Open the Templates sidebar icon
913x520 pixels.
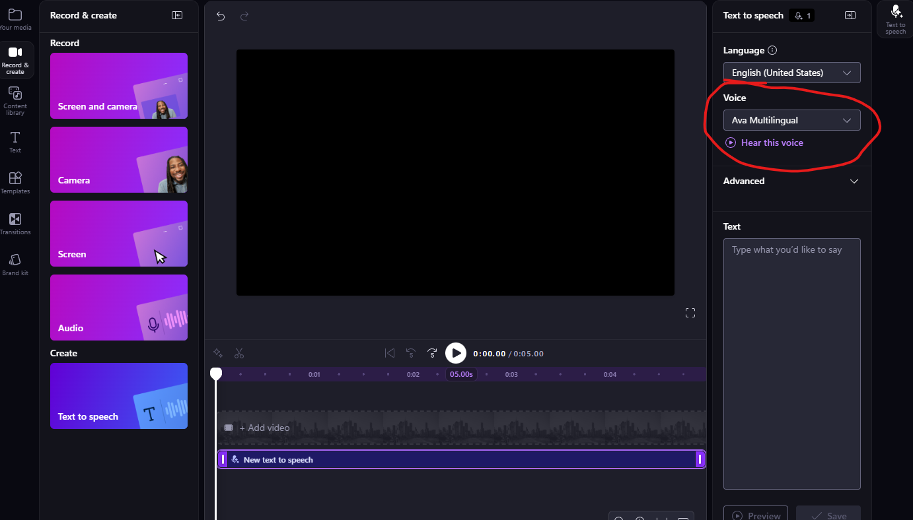pos(15,182)
